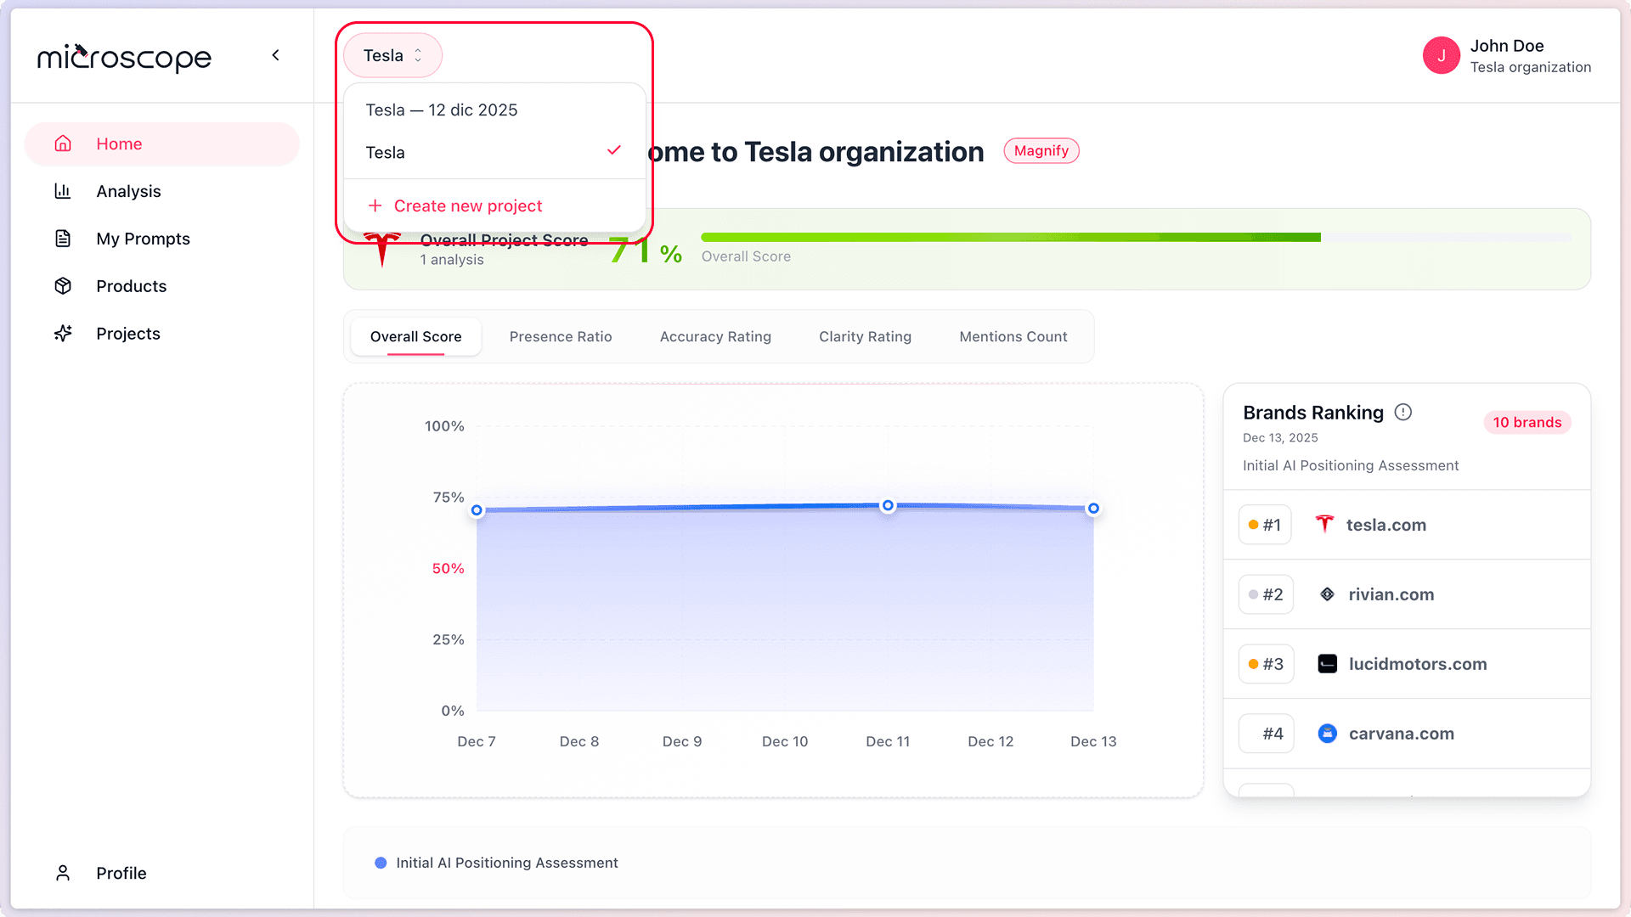The width and height of the screenshot is (1631, 917).
Task: Click the Brands Ranking info icon
Action: click(x=1402, y=412)
